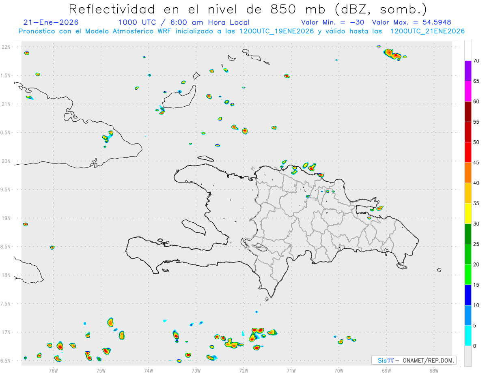Click the latitude axis label '21N'
This screenshot has width=487, height=376.
click(7, 104)
